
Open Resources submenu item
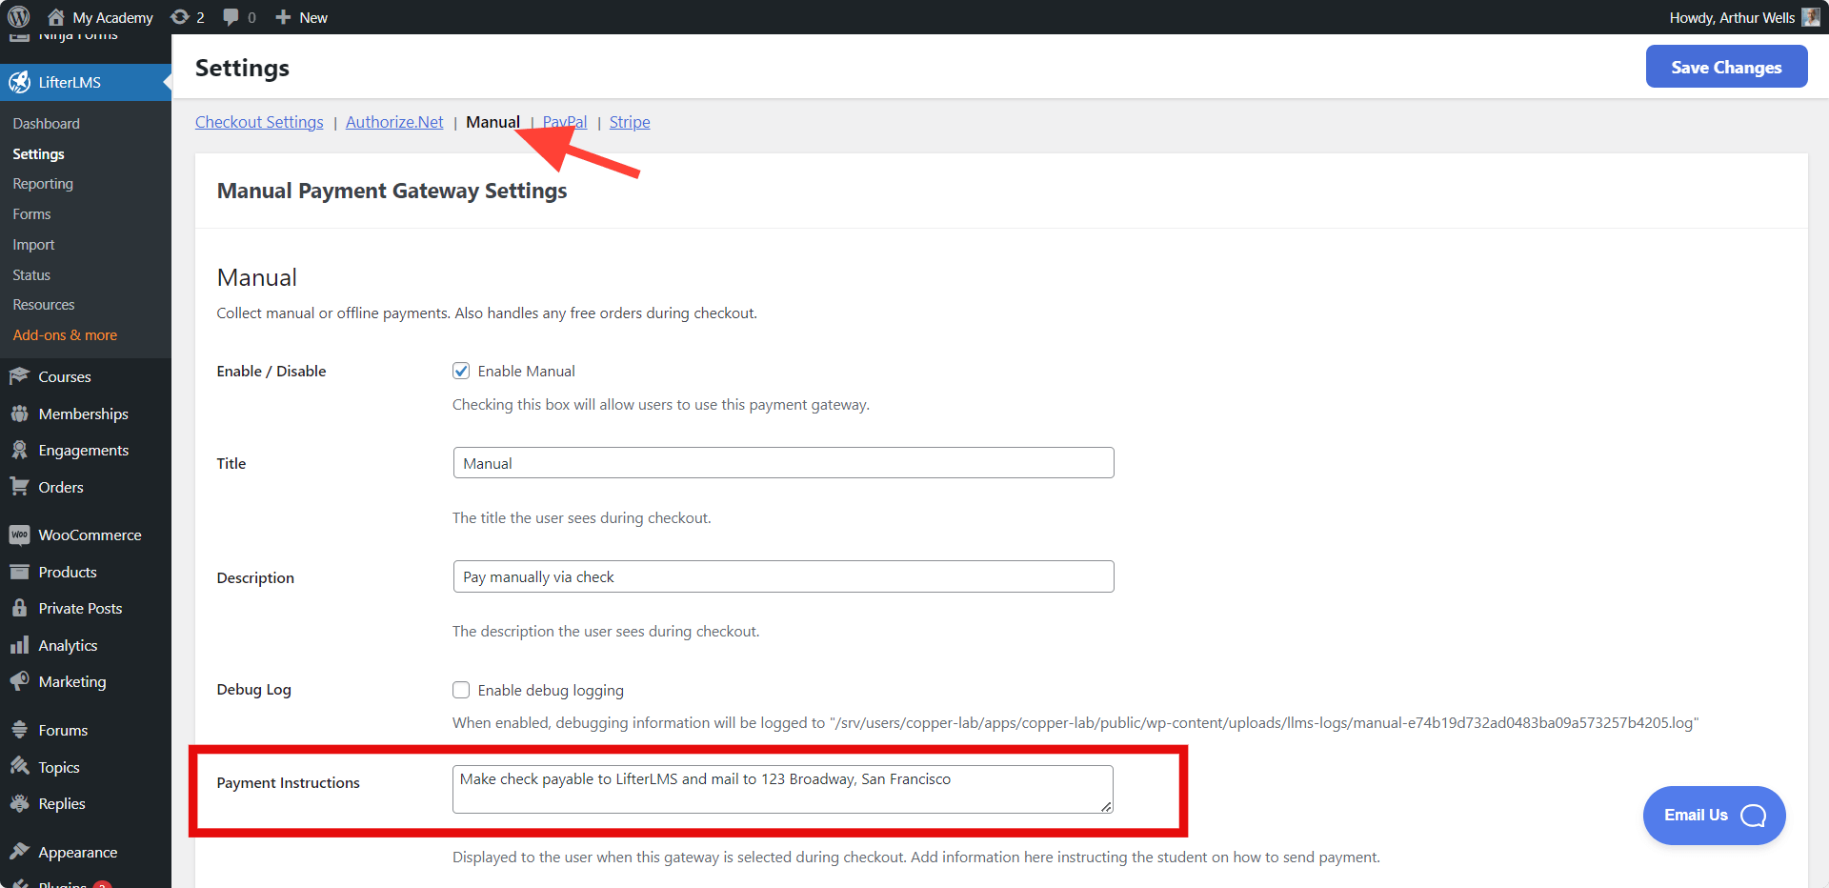tap(44, 305)
